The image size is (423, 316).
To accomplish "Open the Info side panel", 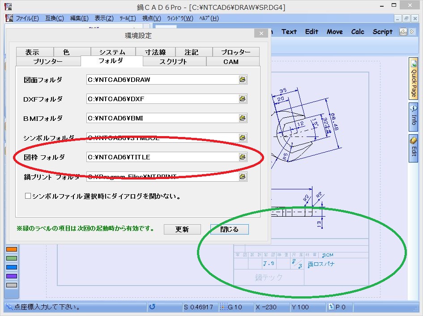I will pos(413,117).
